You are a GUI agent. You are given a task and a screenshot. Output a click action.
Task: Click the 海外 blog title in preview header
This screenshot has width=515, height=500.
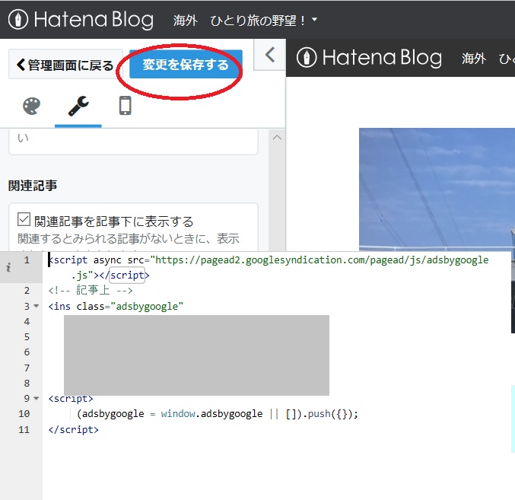473,59
